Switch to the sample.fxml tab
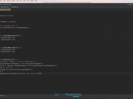 tap(6, 7)
